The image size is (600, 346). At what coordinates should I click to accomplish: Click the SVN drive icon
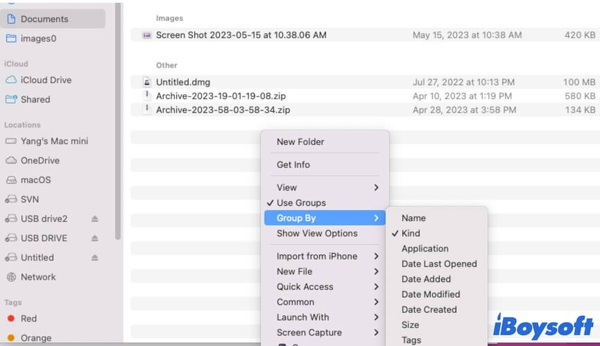coord(11,199)
